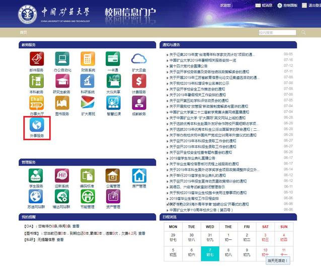This screenshot has height=268, width=321.
Task: Select highlighted date 7 in calendar
Action: tap(210, 252)
